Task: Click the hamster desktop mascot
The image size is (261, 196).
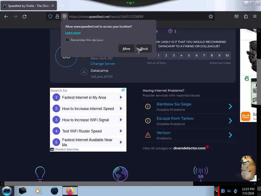Action: point(248,168)
